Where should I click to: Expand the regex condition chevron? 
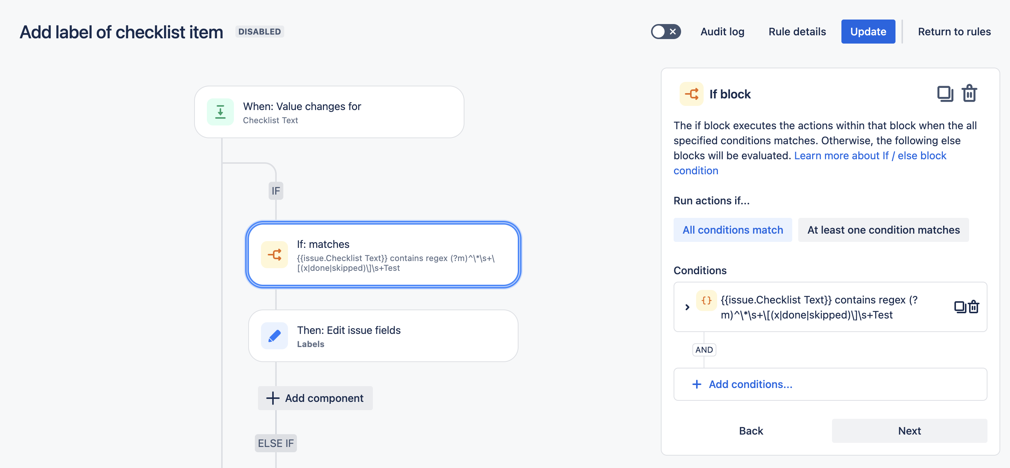click(x=687, y=307)
